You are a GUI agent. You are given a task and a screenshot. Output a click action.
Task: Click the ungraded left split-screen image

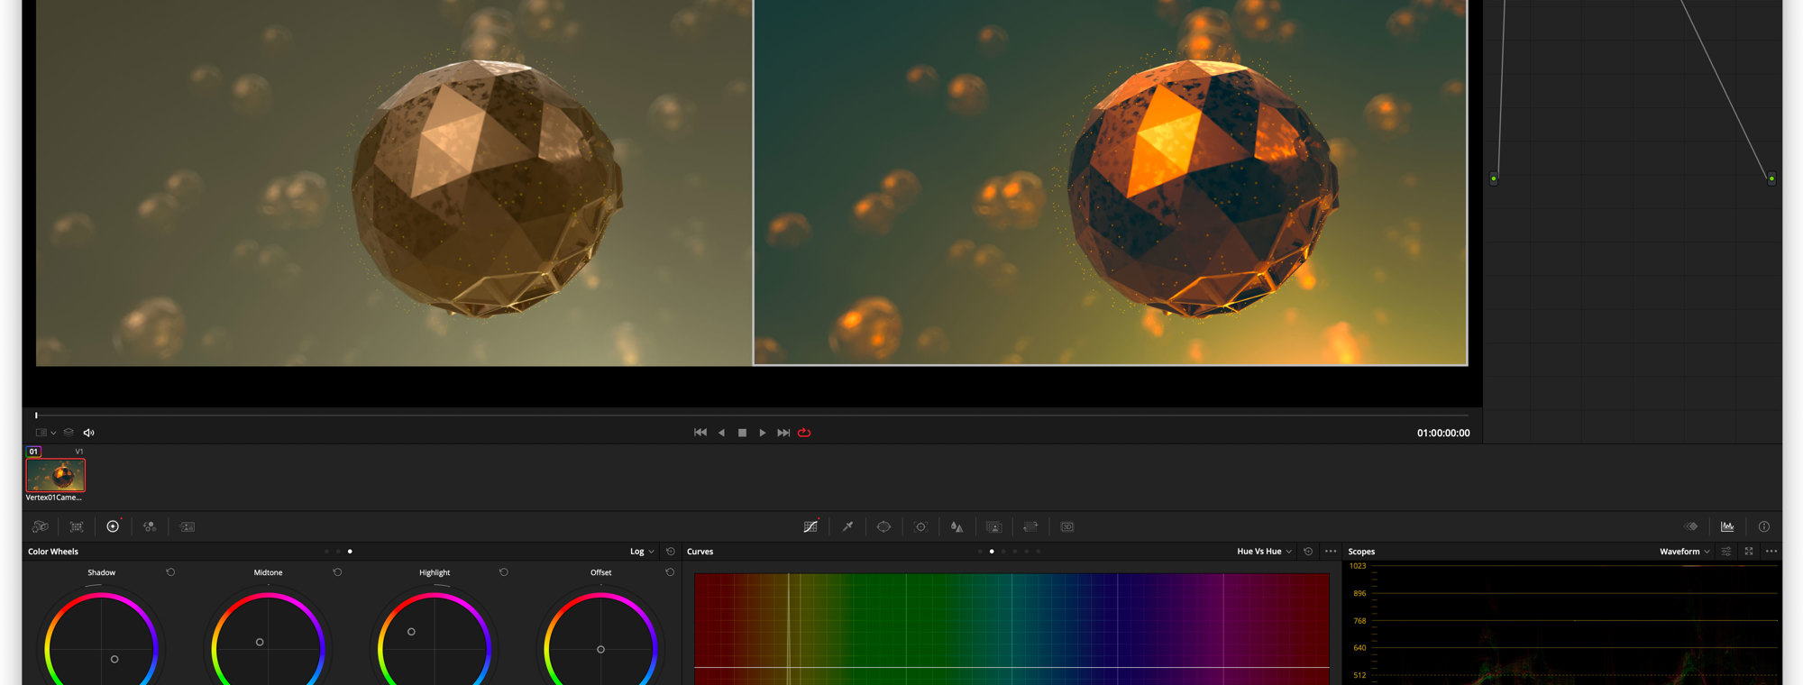pyautogui.click(x=394, y=182)
